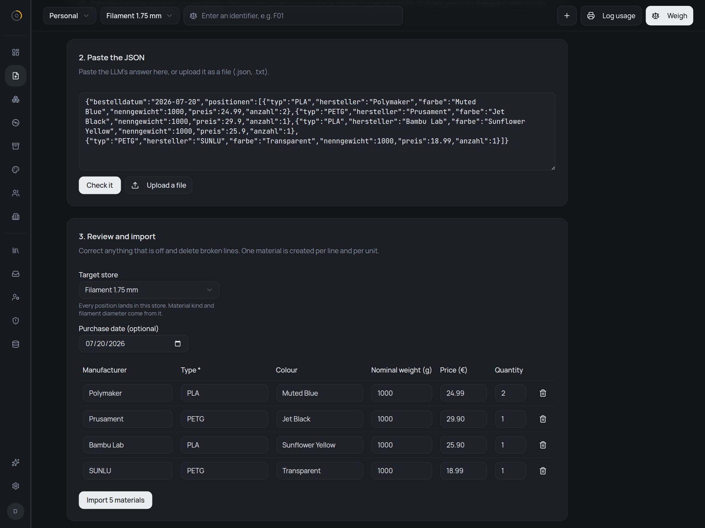
Task: Edit the 29.90 price field
Action: 463,419
